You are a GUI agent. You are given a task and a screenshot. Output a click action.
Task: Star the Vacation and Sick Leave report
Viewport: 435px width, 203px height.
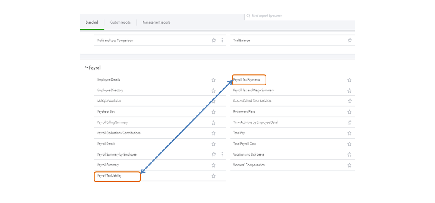[x=349, y=155]
